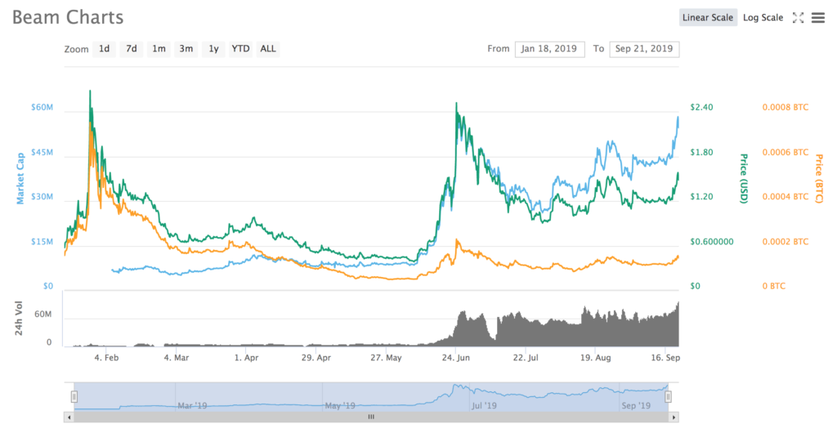Set zoom to ALL
837x433 pixels.
click(x=268, y=48)
